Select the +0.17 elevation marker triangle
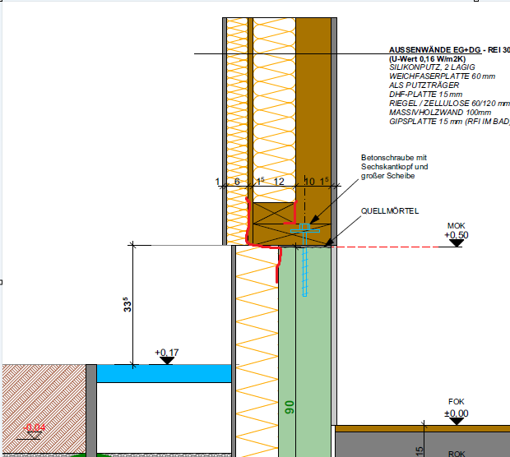 tap(166, 361)
